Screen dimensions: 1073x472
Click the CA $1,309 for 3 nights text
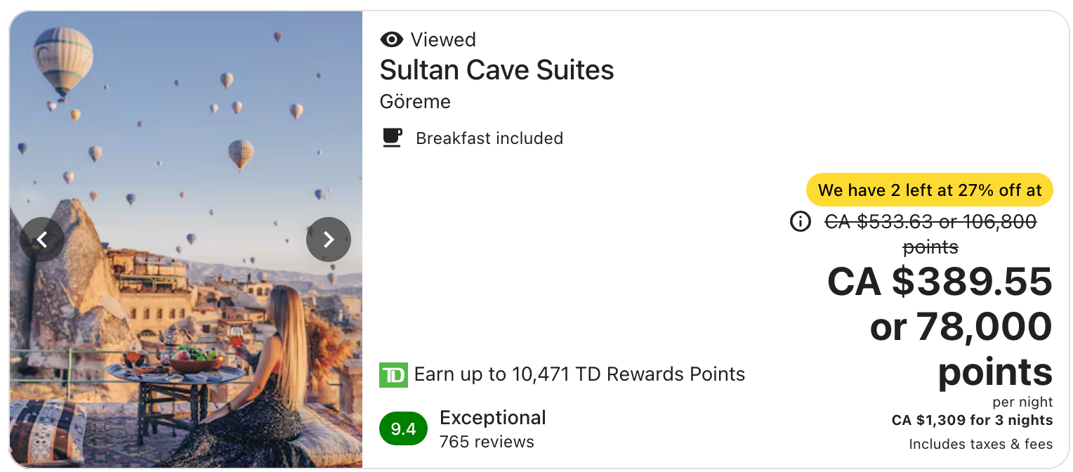(x=972, y=420)
